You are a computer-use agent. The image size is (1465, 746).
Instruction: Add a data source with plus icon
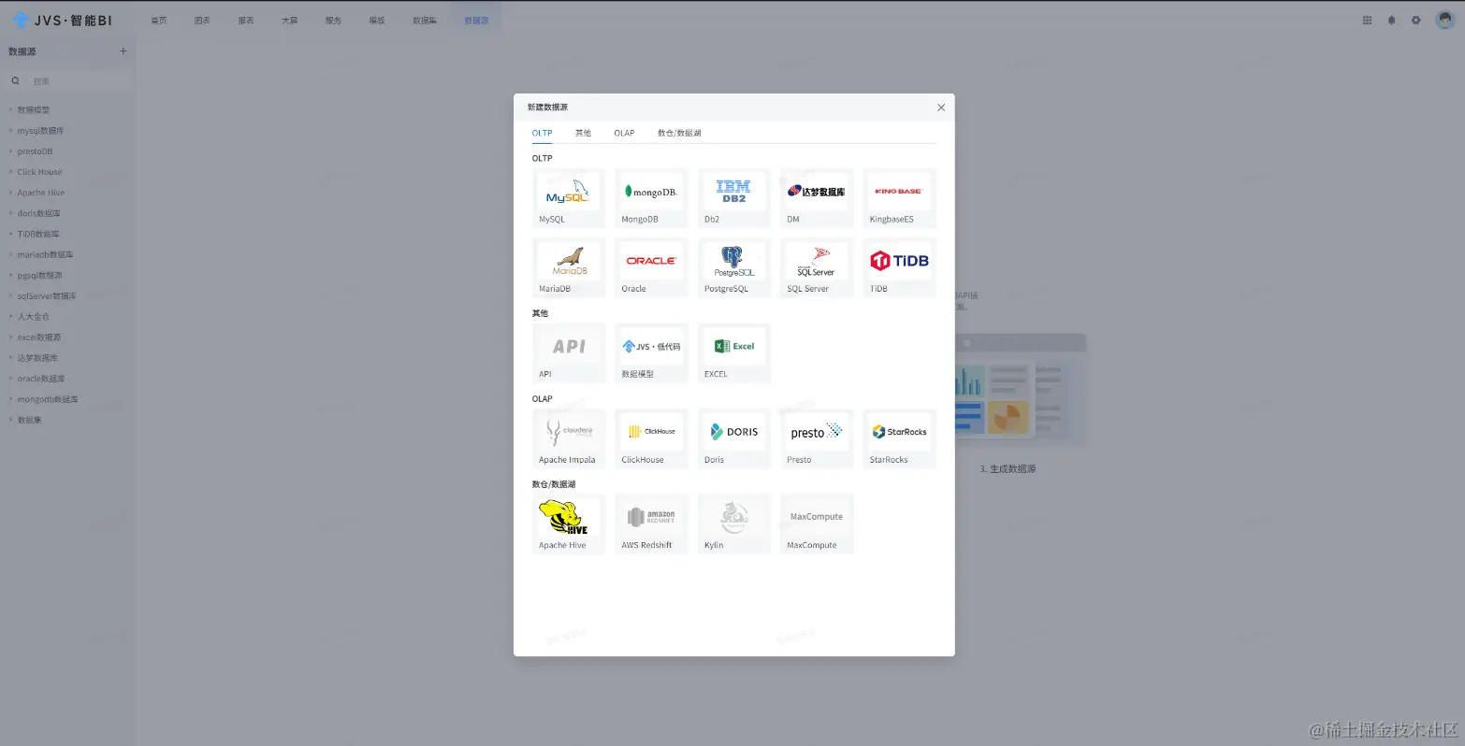pyautogui.click(x=123, y=51)
